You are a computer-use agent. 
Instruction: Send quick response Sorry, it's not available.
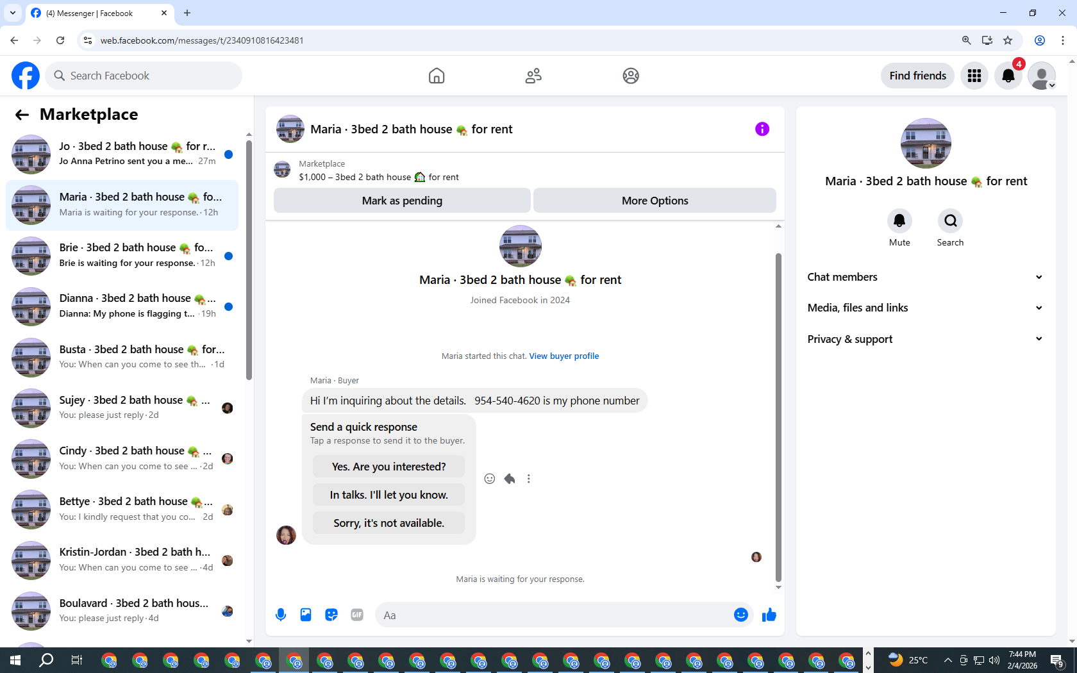(388, 523)
